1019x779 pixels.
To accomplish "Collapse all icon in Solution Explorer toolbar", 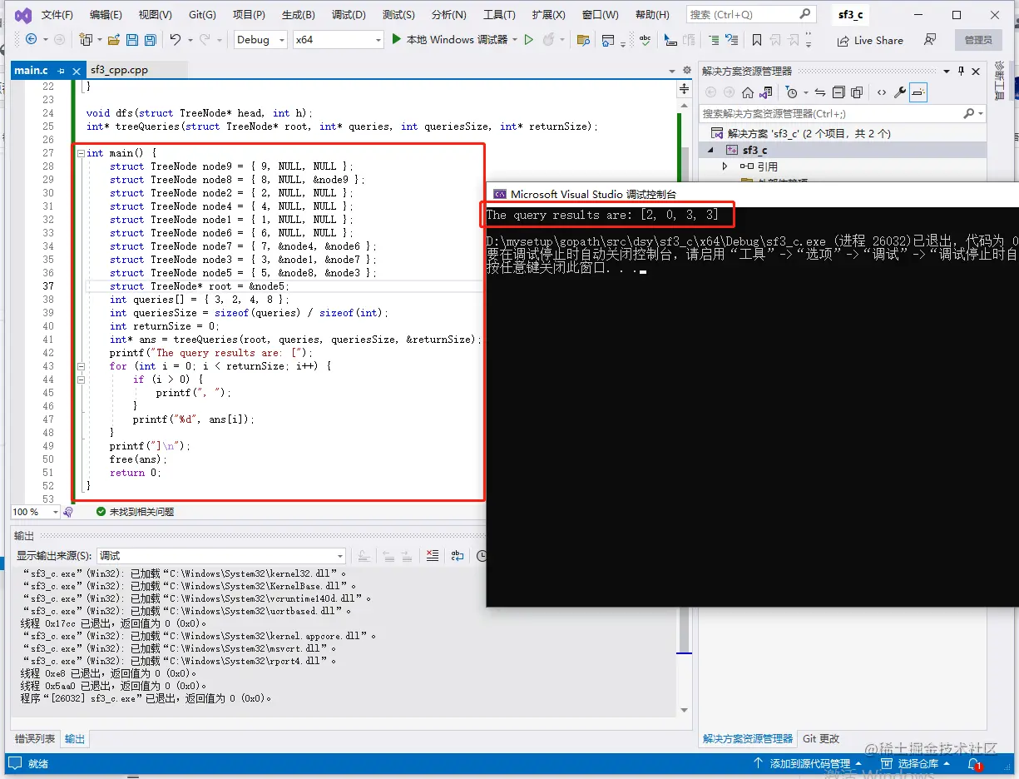I will pos(838,92).
